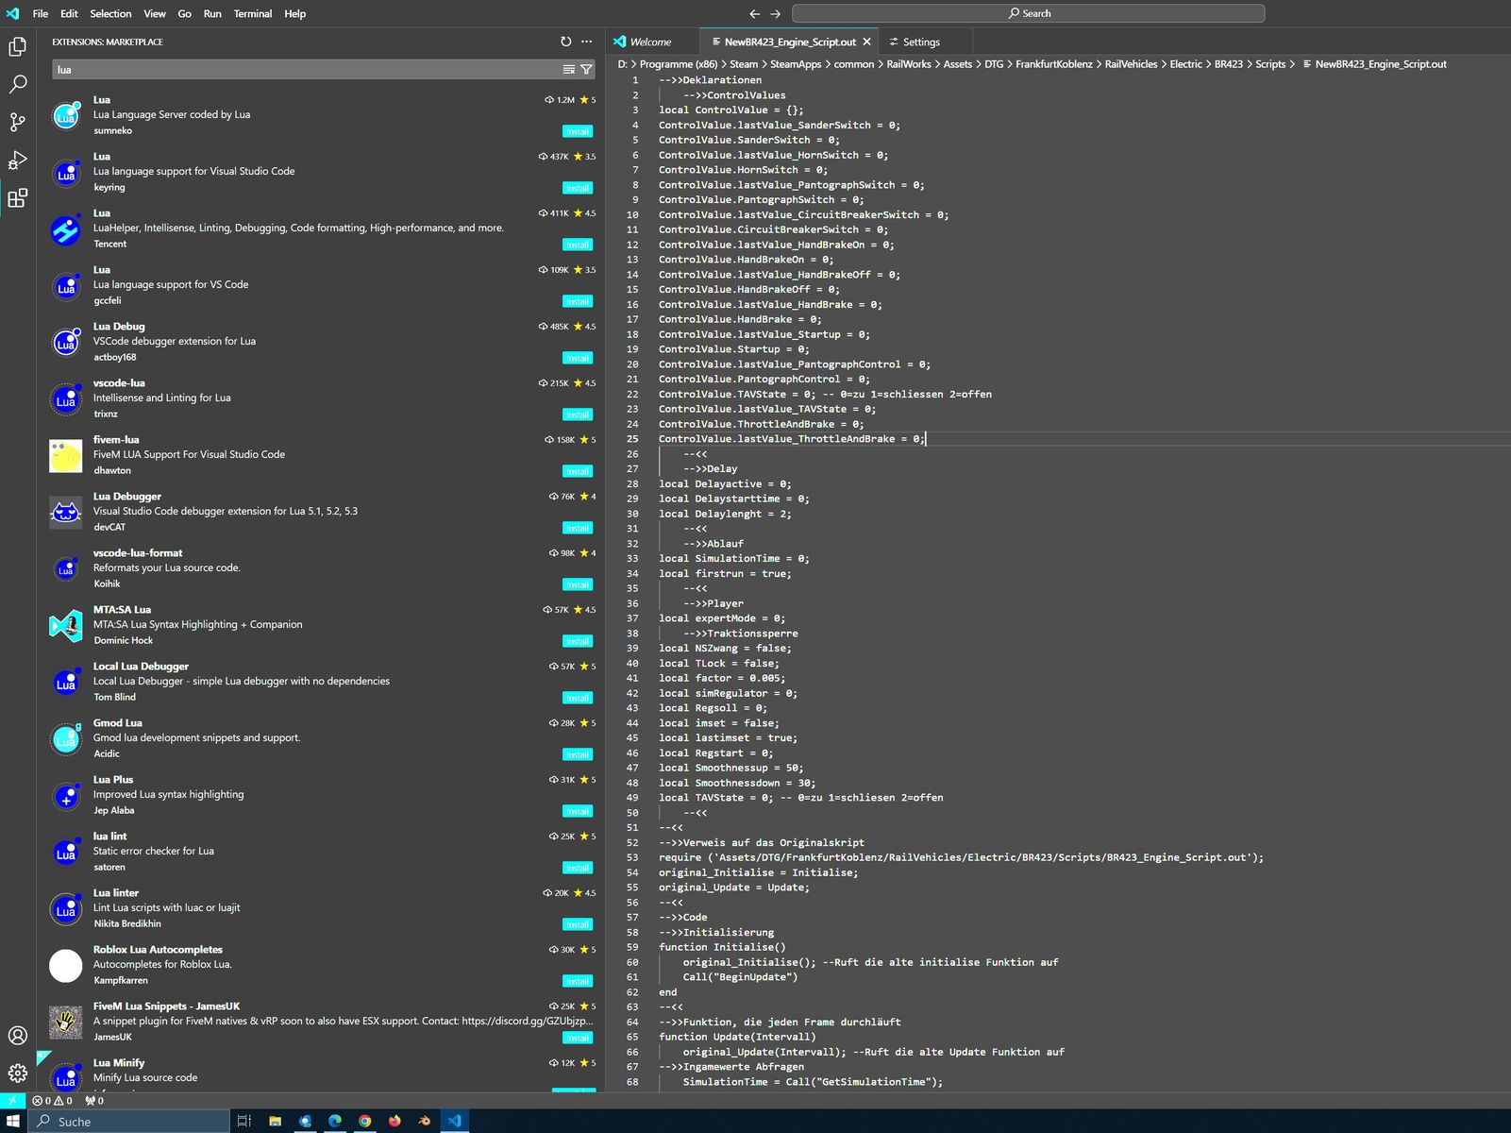Expand the Scripts breadcrumb folder

coord(1270,64)
